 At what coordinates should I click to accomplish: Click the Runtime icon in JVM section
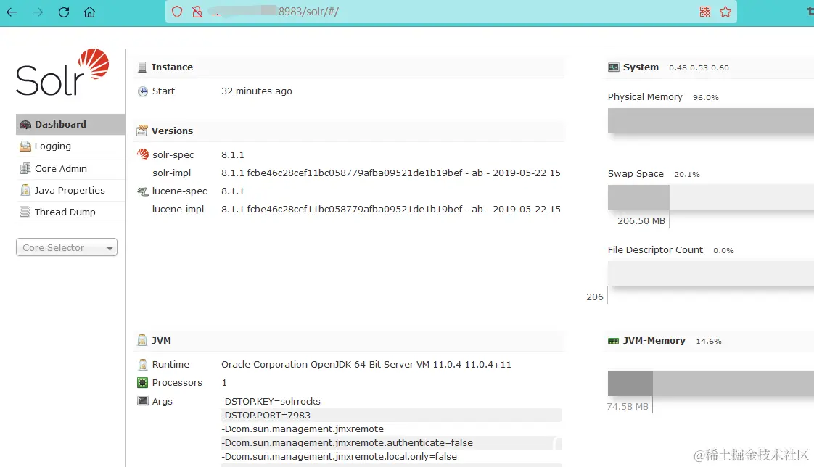tap(143, 365)
